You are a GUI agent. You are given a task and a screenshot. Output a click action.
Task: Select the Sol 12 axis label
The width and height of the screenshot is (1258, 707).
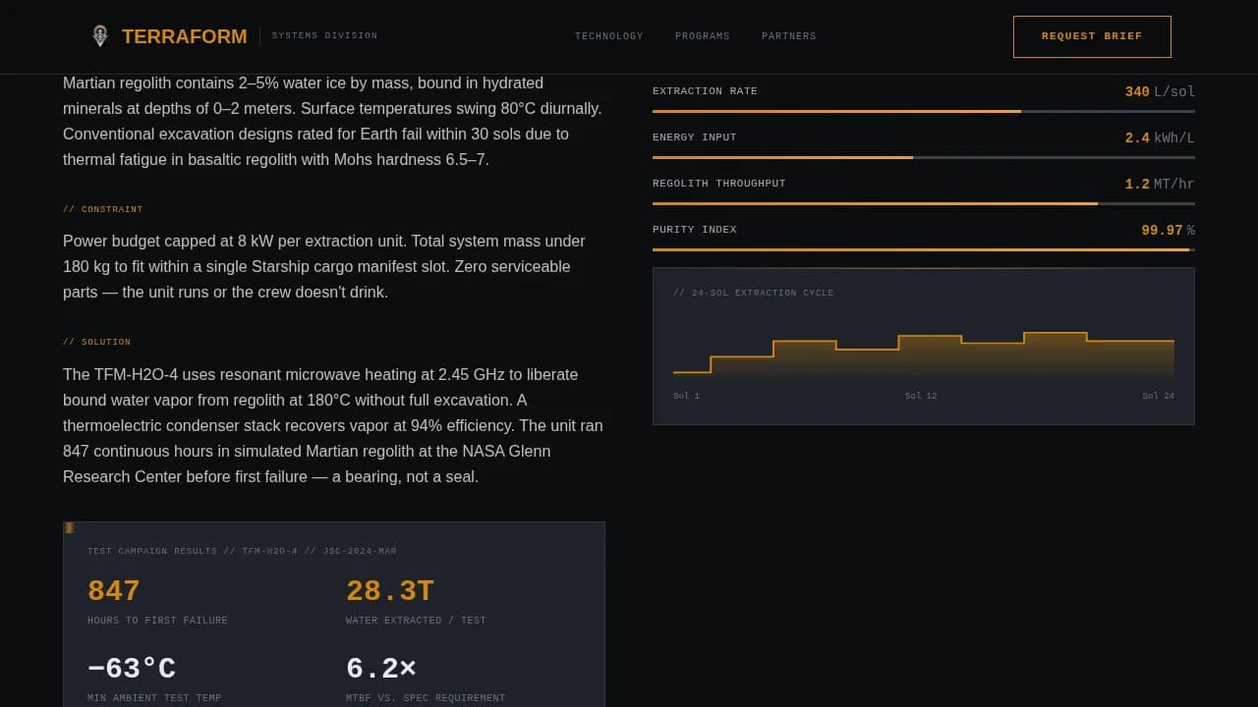point(920,396)
